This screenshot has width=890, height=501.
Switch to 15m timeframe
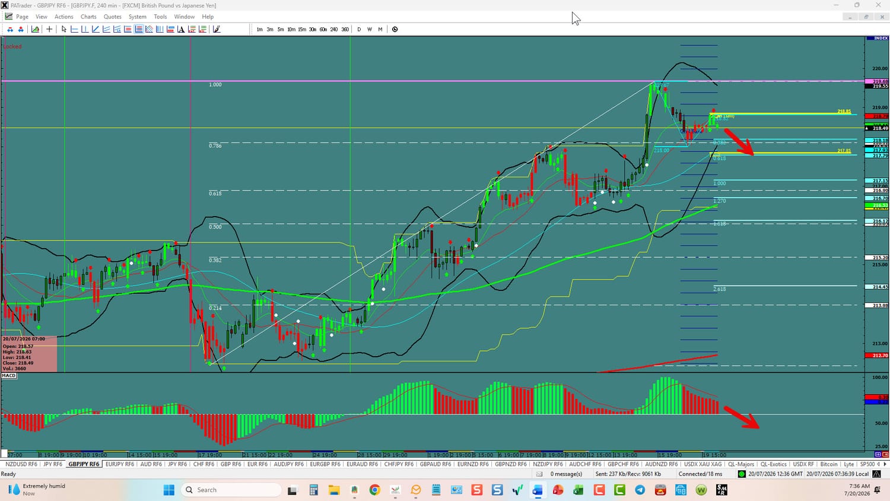302,29
